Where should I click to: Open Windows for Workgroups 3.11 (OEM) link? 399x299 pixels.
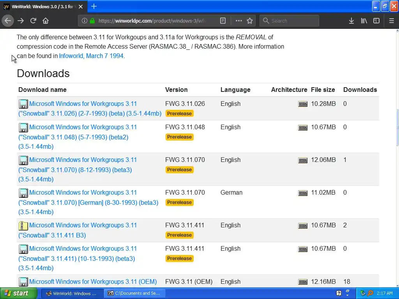[93, 281]
